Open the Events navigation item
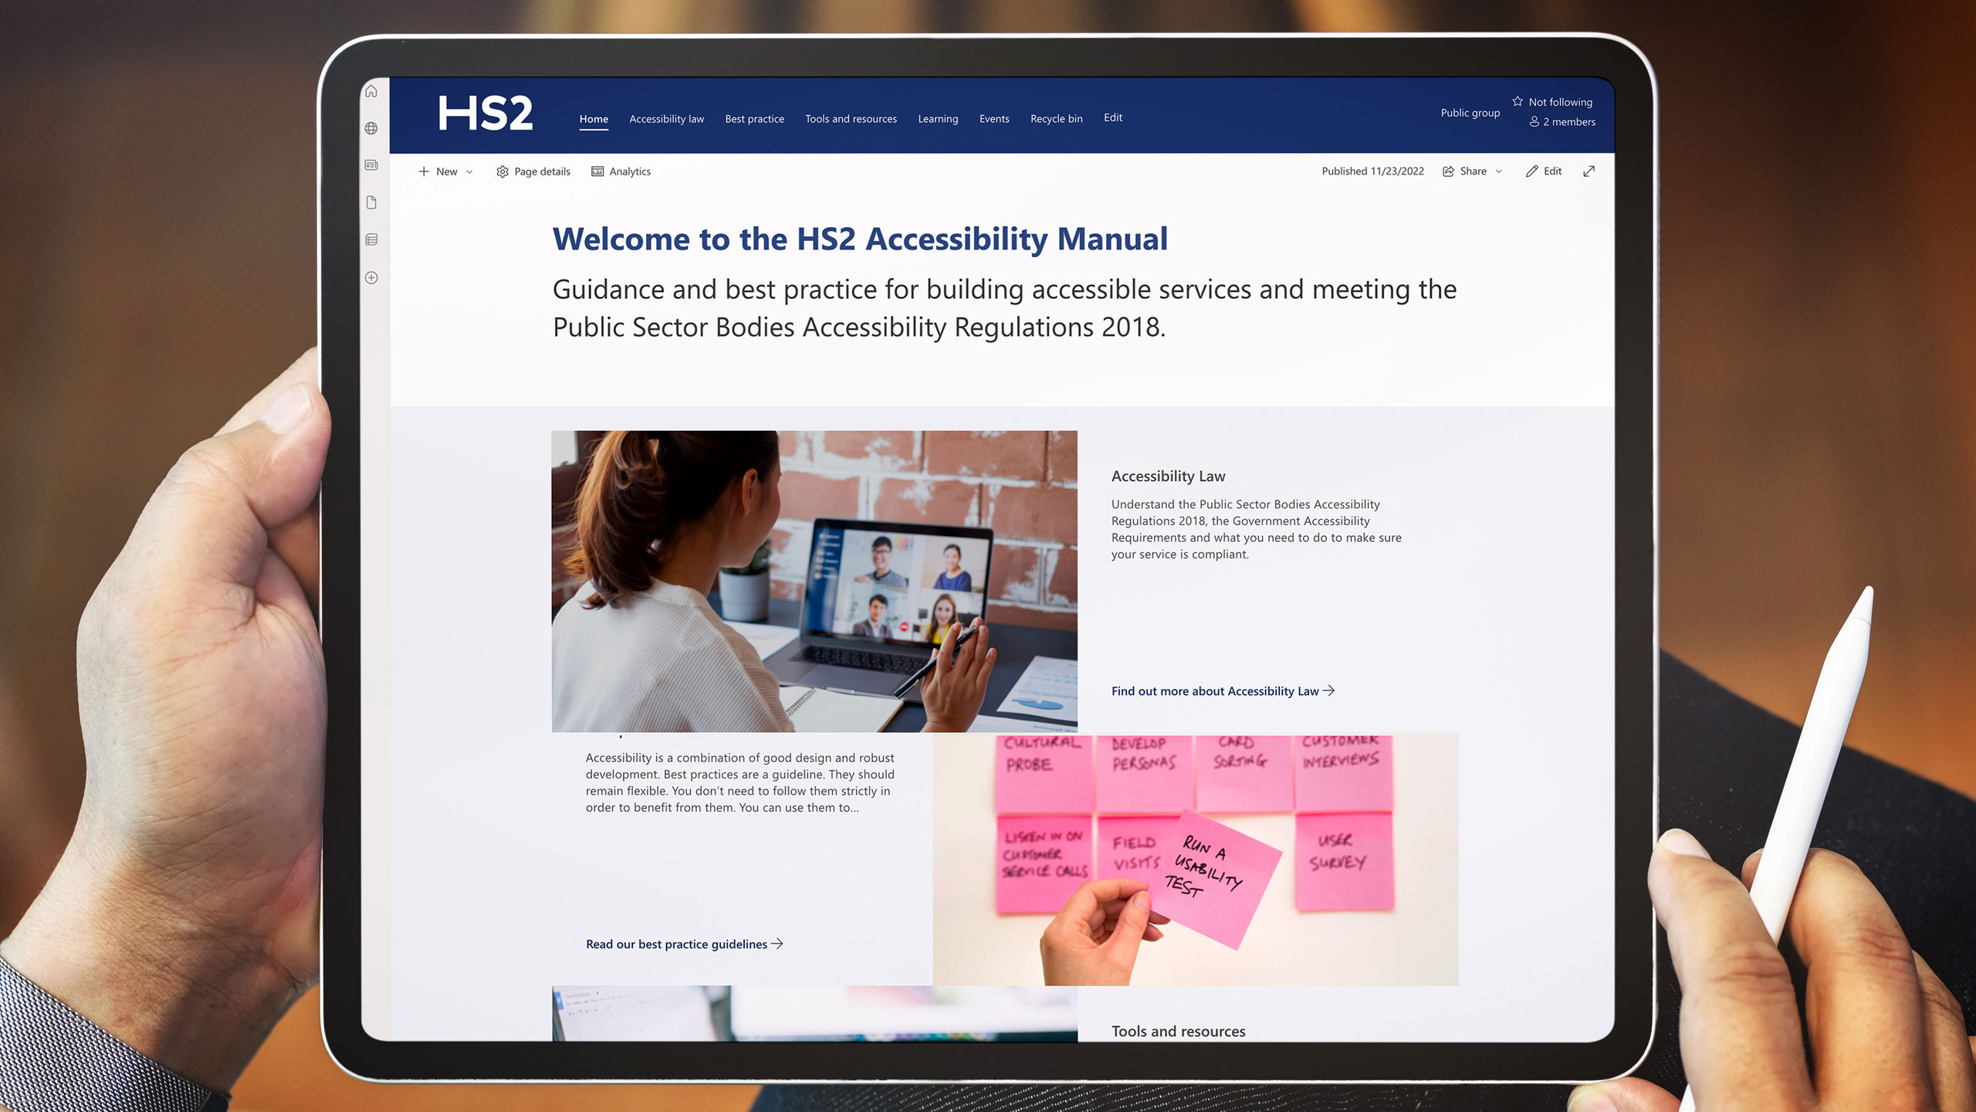The image size is (1976, 1112). click(994, 119)
